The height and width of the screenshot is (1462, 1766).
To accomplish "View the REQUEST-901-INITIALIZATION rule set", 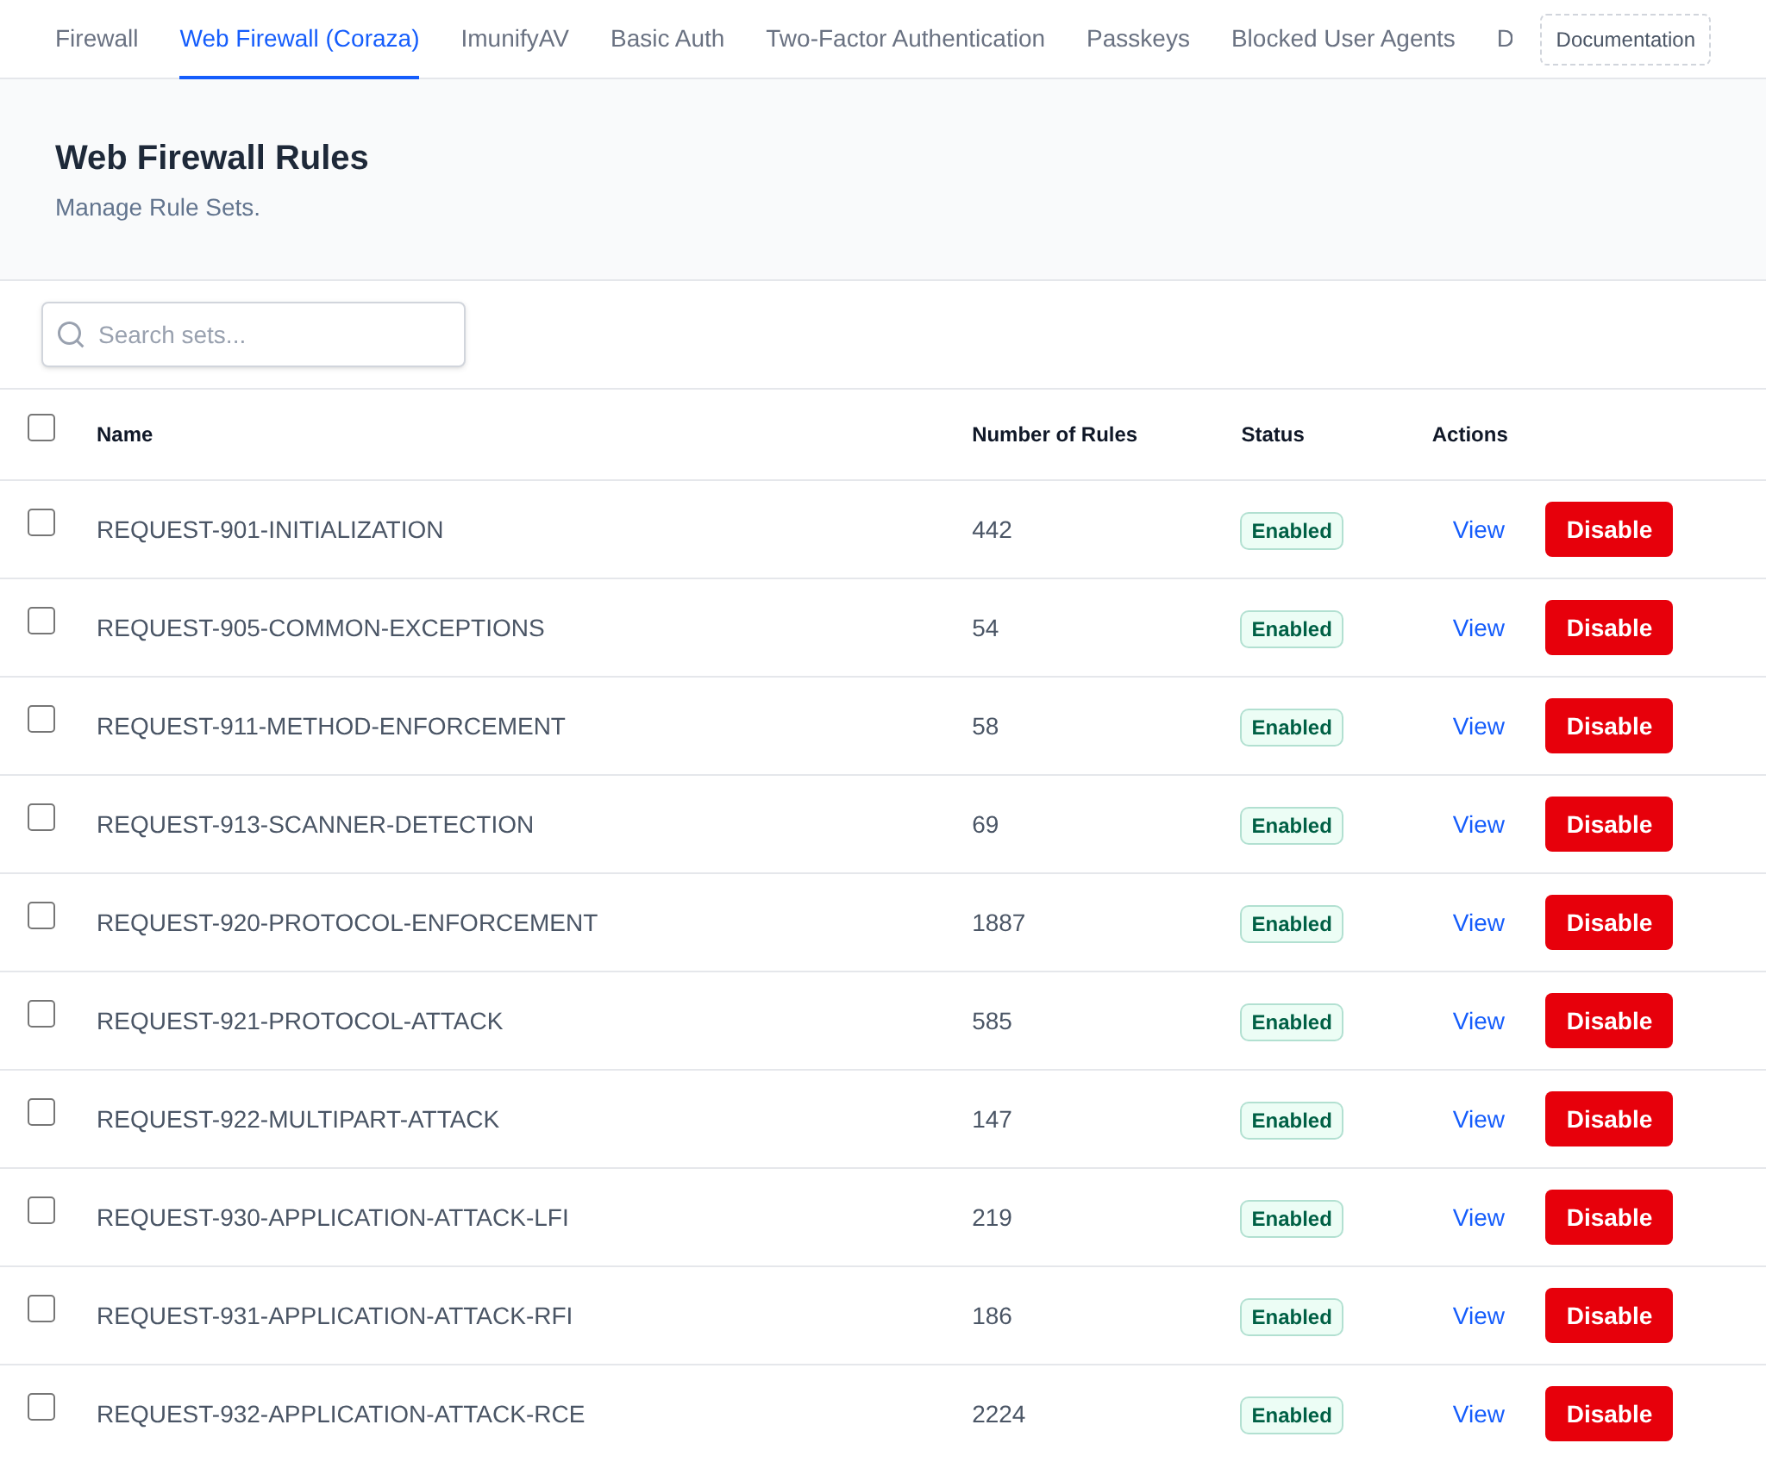I will pyautogui.click(x=1478, y=529).
